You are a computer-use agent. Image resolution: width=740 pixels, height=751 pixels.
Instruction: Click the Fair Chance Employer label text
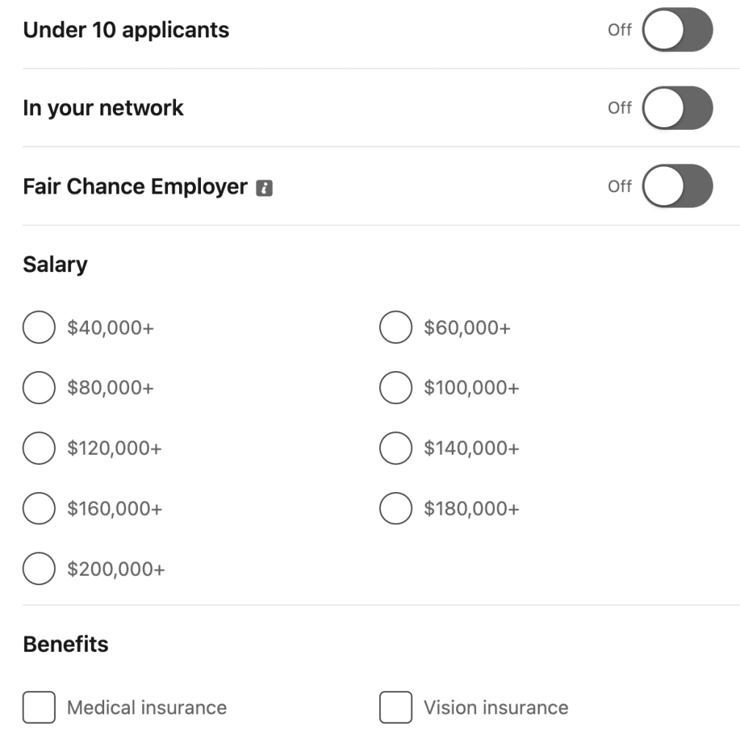coord(135,186)
